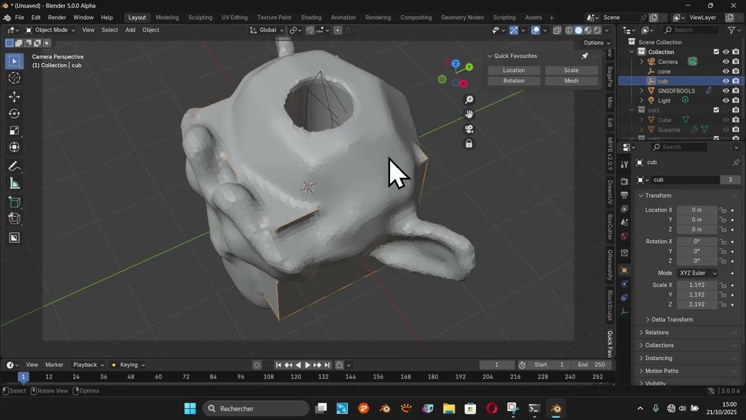Open the rotation Mode XYZ Euler dropdown
Viewport: 746px width, 420px height.
point(697,273)
